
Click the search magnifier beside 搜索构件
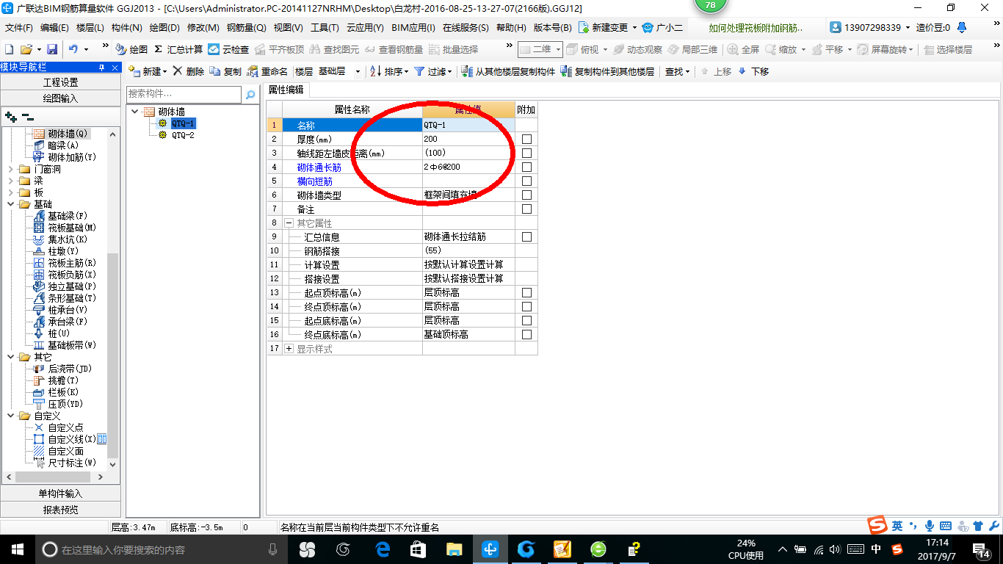[x=250, y=94]
